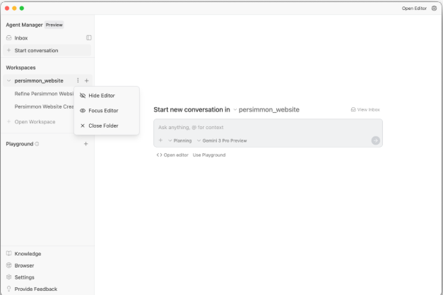Open the Inbox in the sidebar
The width and height of the screenshot is (443, 295).
coord(21,37)
